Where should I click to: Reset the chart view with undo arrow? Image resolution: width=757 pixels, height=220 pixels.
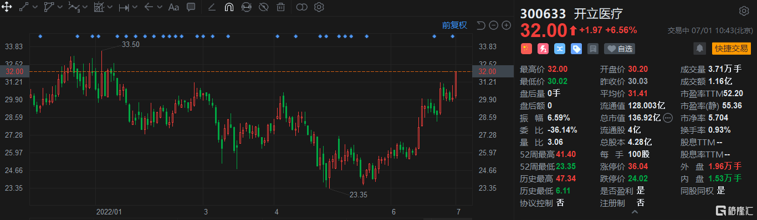480,25
